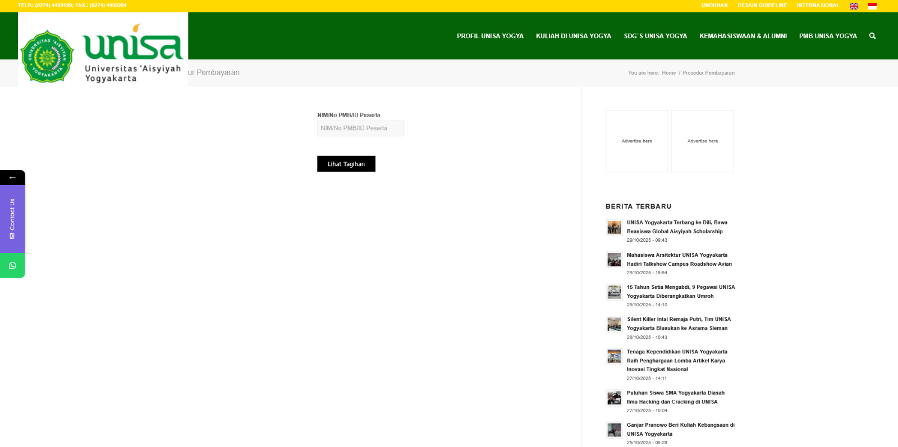Image resolution: width=898 pixels, height=447 pixels.
Task: Focus the NIM/No PMB/ID Peserta input field
Action: 360,128
